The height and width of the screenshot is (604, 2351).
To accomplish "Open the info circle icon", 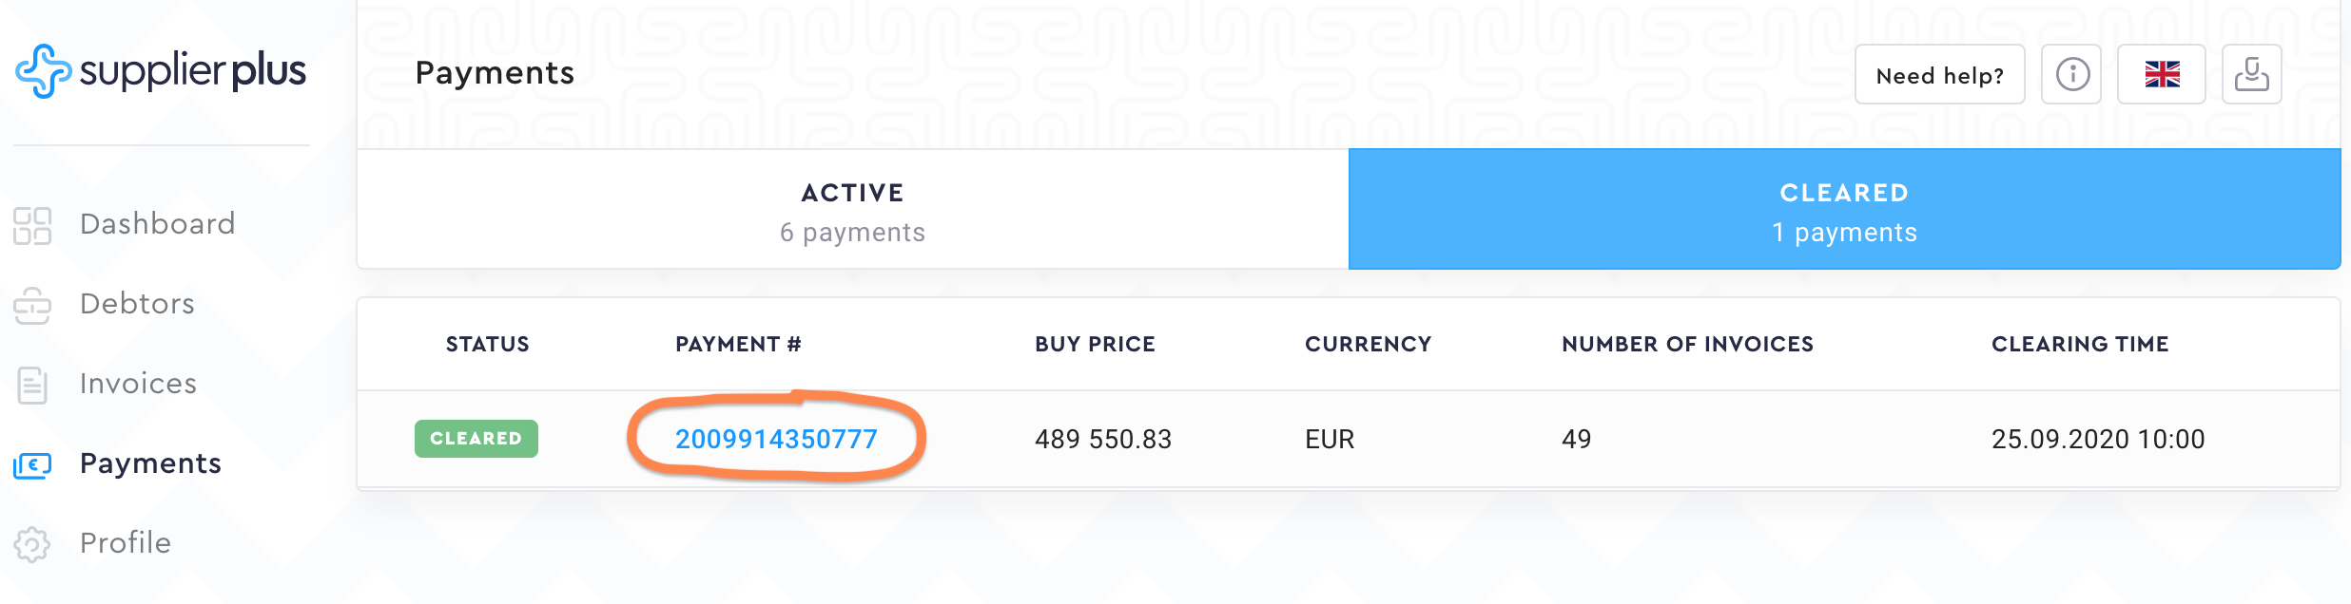I will (x=2072, y=74).
